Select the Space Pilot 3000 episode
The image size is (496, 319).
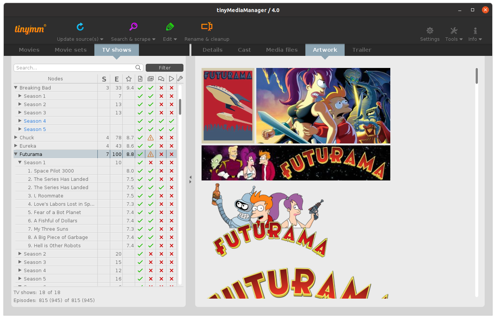(54, 171)
